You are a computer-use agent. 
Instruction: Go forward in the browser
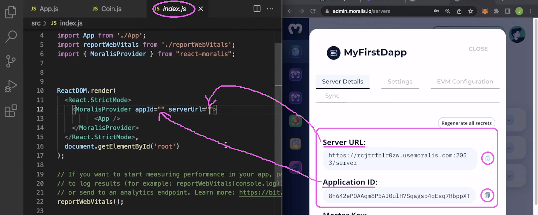pyautogui.click(x=301, y=11)
